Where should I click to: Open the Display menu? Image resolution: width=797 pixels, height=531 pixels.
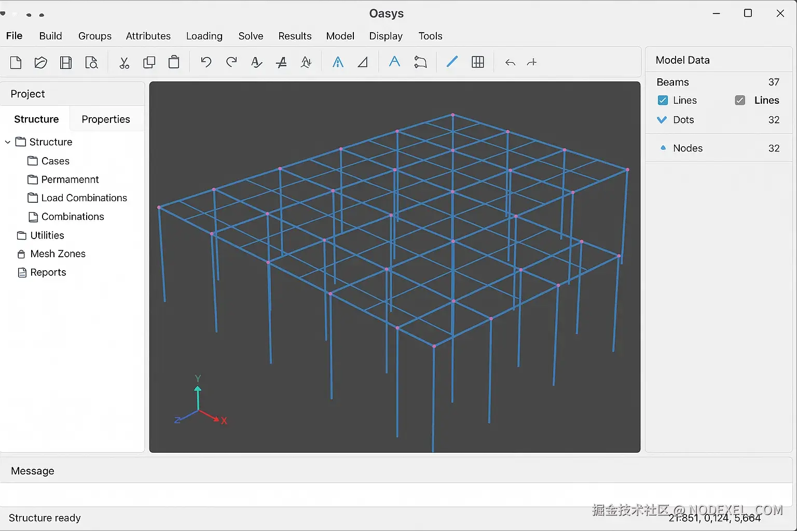tap(386, 36)
